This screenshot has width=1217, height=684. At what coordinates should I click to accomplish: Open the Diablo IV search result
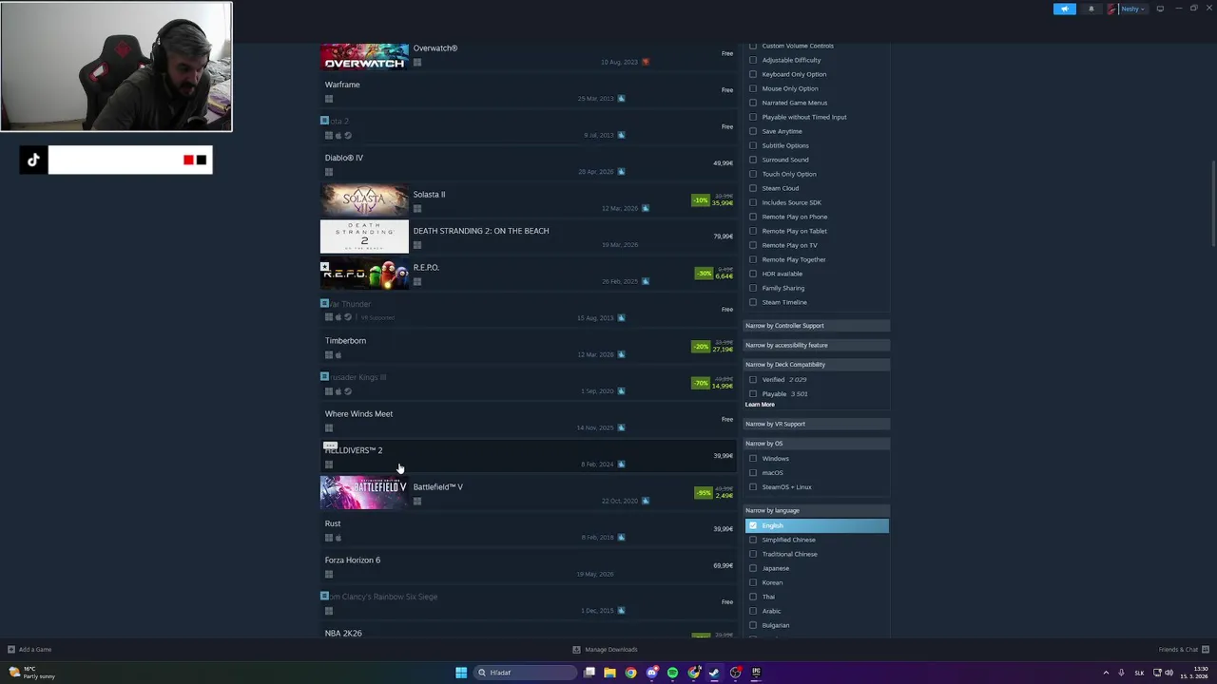point(528,164)
